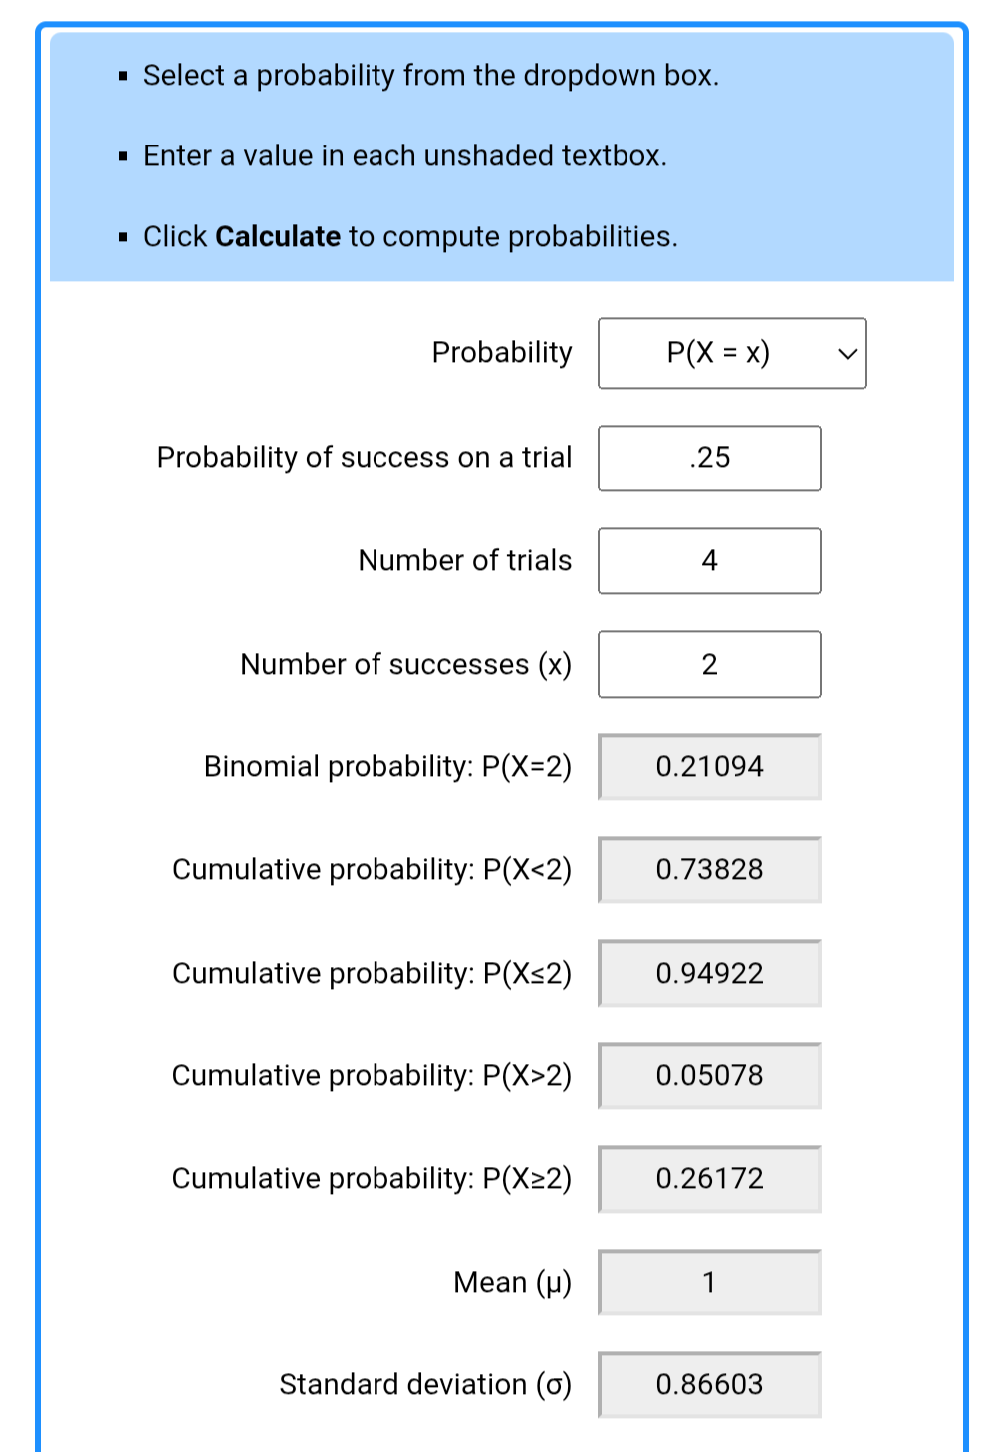Open the Probability dropdown P(X = x)
The image size is (1004, 1452).
point(731,353)
